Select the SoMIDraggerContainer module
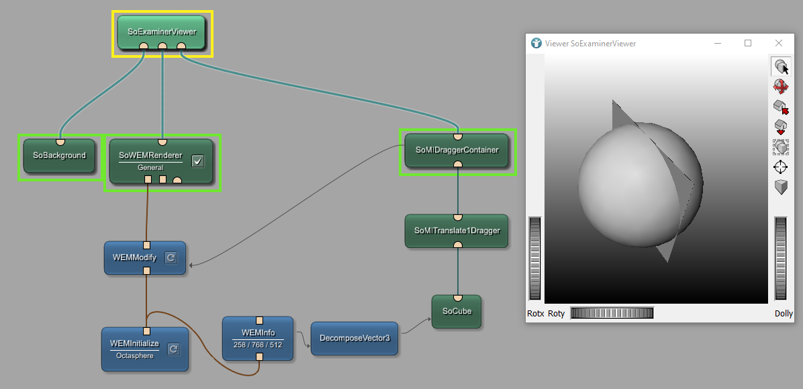This screenshot has height=389, width=803. (457, 150)
